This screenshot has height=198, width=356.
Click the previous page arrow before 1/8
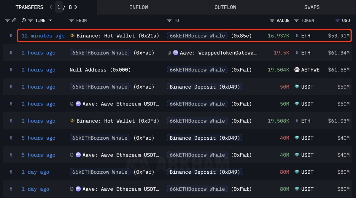click(x=51, y=7)
